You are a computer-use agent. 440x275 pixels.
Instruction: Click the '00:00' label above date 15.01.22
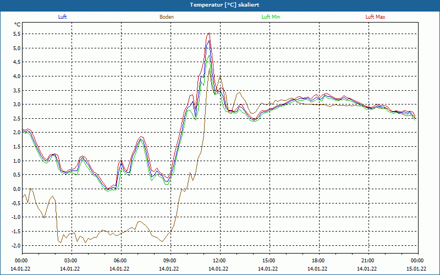(417, 261)
